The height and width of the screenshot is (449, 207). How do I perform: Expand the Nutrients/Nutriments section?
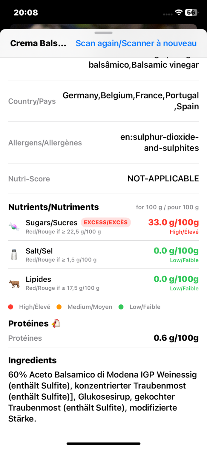(x=53, y=207)
